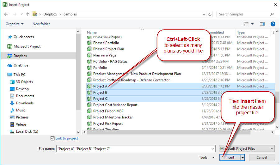Show the preview pane
This screenshot has height=165, width=280.
tap(262, 24)
